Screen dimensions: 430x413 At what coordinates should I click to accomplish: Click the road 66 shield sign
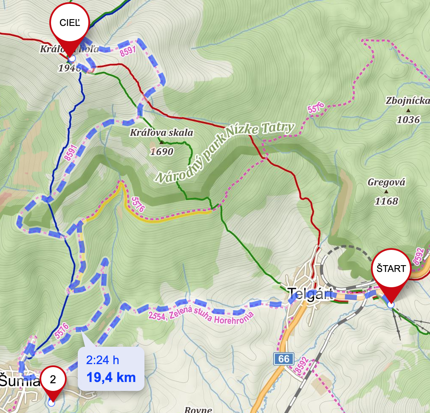coord(284,359)
